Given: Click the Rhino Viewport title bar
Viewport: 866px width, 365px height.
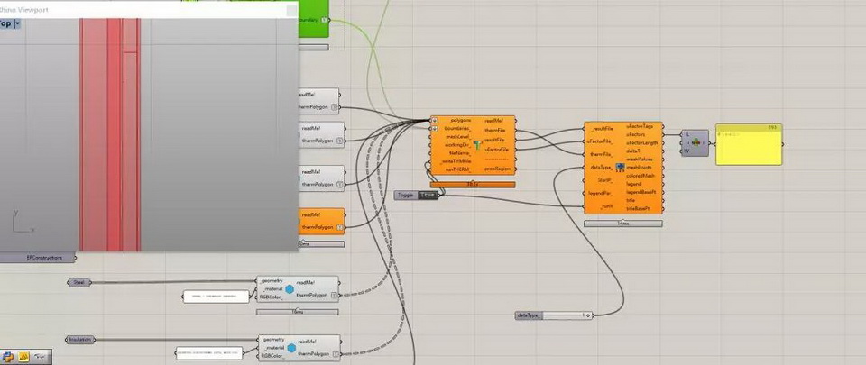Looking at the screenshot, I should coord(135,10).
